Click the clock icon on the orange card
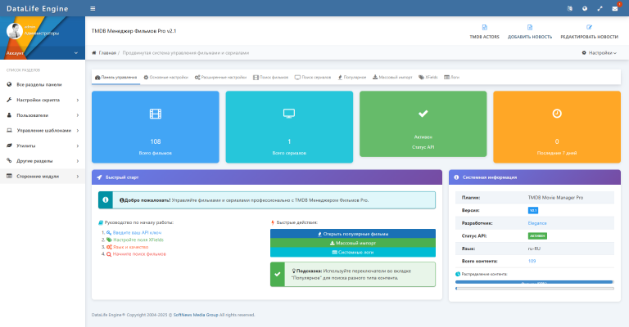The width and height of the screenshot is (629, 327). (557, 114)
